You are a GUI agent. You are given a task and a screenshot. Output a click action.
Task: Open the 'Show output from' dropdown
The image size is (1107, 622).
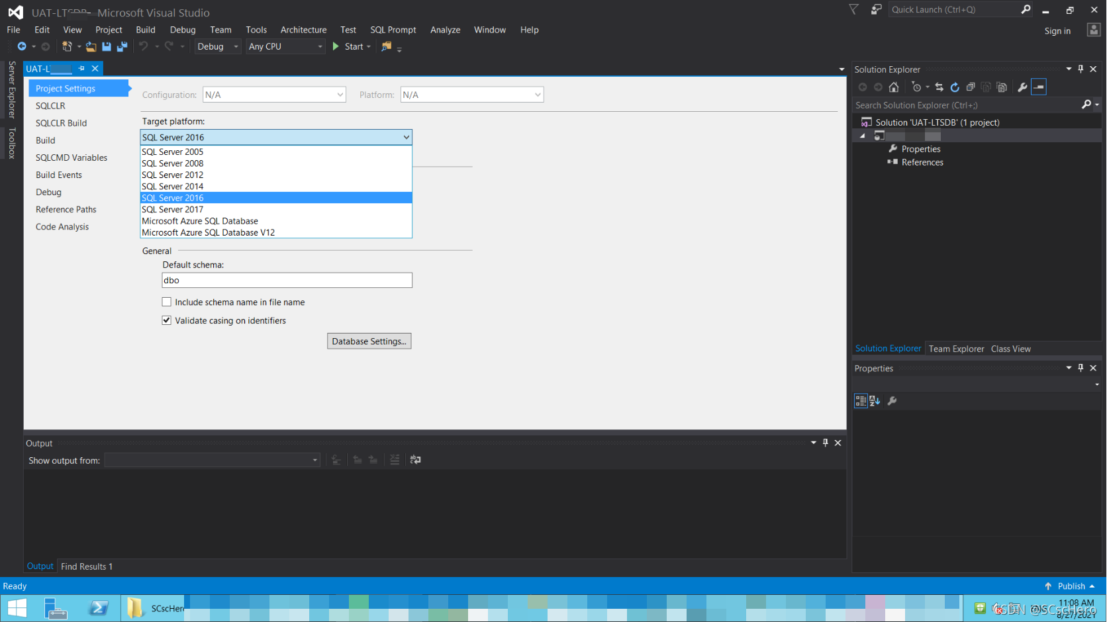click(x=212, y=460)
